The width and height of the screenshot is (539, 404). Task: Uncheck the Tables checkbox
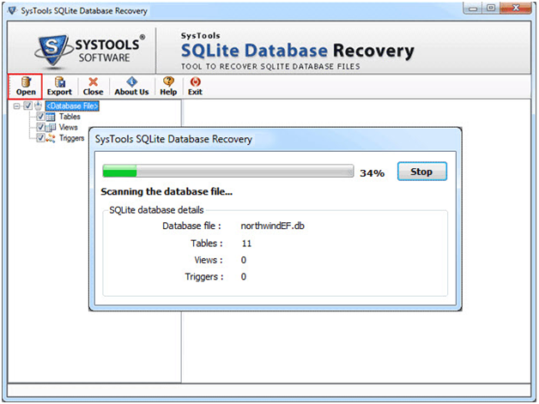pyautogui.click(x=40, y=117)
